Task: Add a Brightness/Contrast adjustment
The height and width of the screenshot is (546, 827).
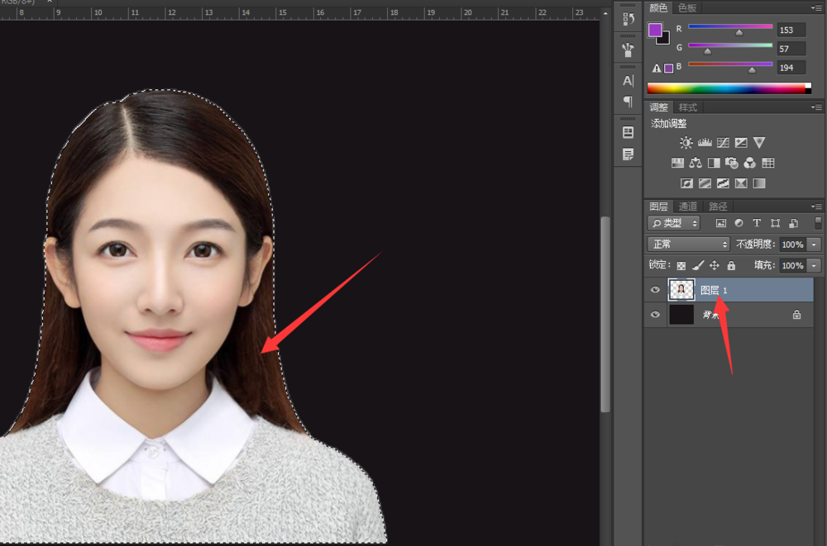Action: pos(686,143)
